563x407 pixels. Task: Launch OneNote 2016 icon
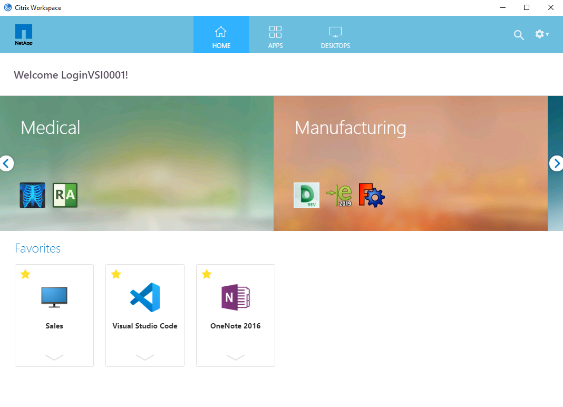pyautogui.click(x=236, y=297)
